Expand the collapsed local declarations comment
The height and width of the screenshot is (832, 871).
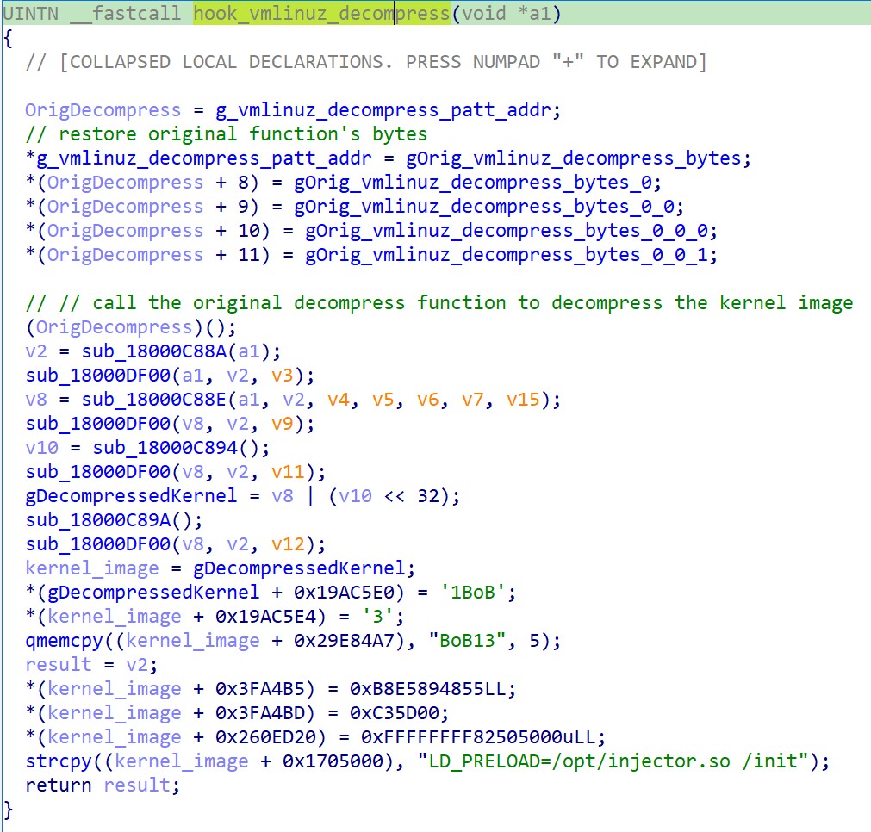pyautogui.click(x=366, y=62)
